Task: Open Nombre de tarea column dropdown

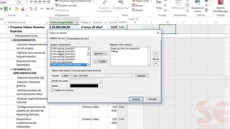Action: [47, 23]
